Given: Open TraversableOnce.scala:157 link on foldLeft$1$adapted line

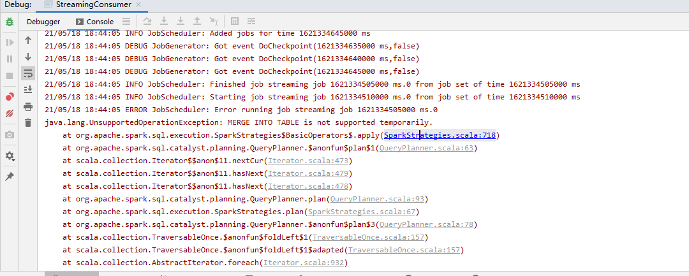Looking at the screenshot, I should (x=404, y=250).
